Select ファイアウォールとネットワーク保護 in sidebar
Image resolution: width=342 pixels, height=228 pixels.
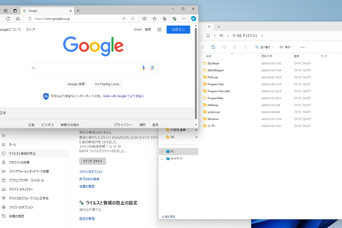click(x=29, y=171)
